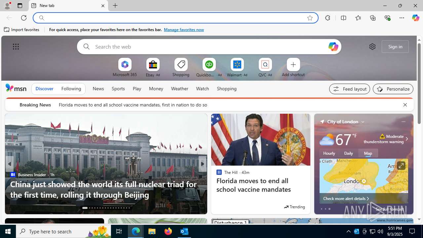Open page settings gear icon
Image resolution: width=423 pixels, height=238 pixels.
[372, 47]
